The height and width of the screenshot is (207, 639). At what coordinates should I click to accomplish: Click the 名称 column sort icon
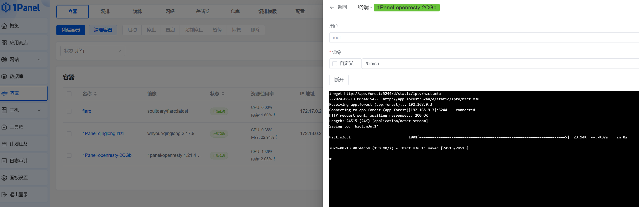95,94
